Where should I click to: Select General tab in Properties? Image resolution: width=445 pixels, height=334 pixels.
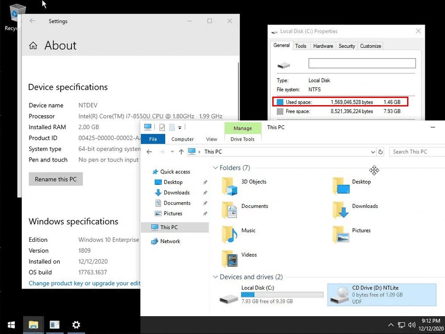(x=281, y=45)
